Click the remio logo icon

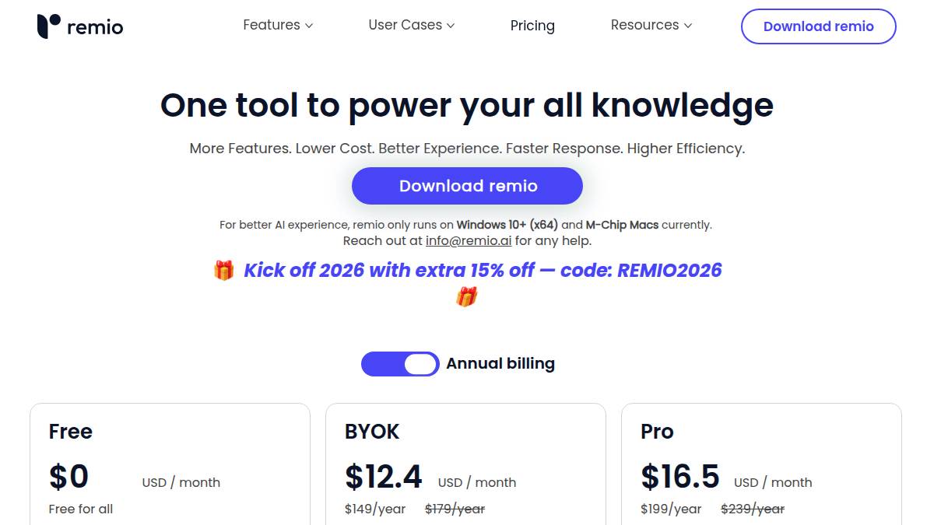click(48, 26)
